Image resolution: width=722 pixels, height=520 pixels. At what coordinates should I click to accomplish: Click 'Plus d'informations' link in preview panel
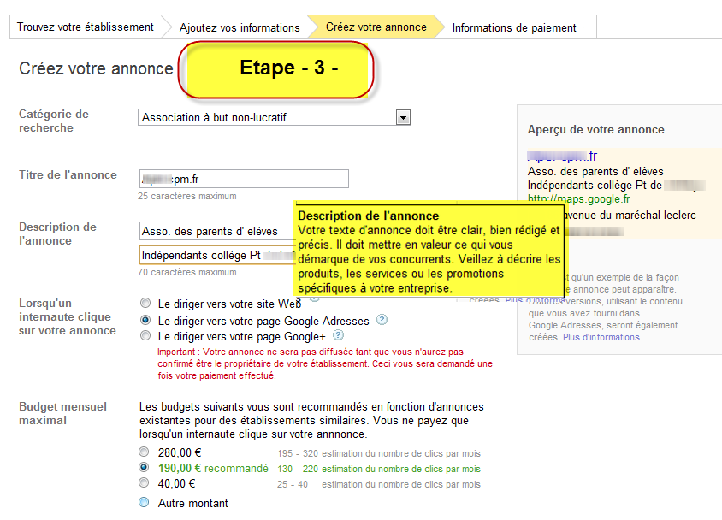click(601, 337)
